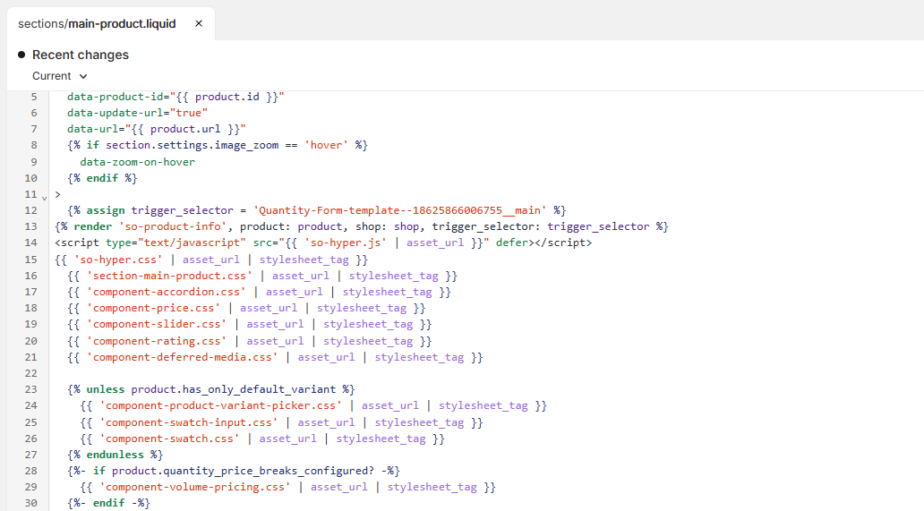Viewport: 924px width, 511px height.
Task: Click 'component-swatch-input.css' string
Action: coord(189,422)
